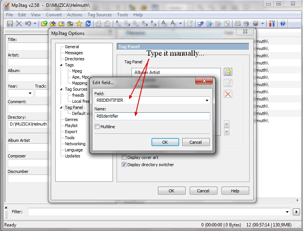This screenshot has height=231, width=303.
Task: Close the Edit field dialog
Action: pyautogui.click(x=204, y=81)
